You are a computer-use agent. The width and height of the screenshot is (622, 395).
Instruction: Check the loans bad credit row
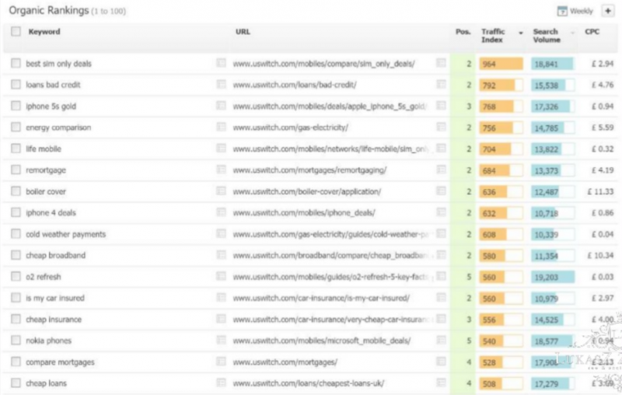pyautogui.click(x=16, y=85)
